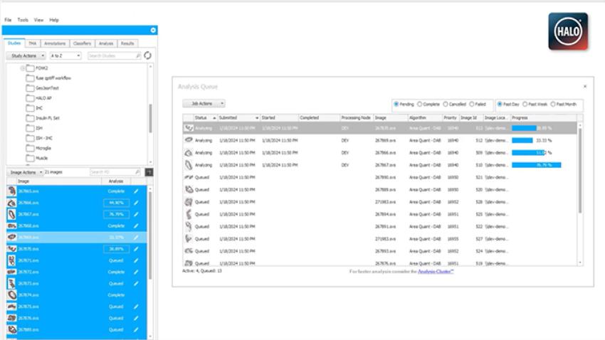Viewport: 605px width, 340px height.
Task: Select the Failed status radio button
Action: pos(473,104)
